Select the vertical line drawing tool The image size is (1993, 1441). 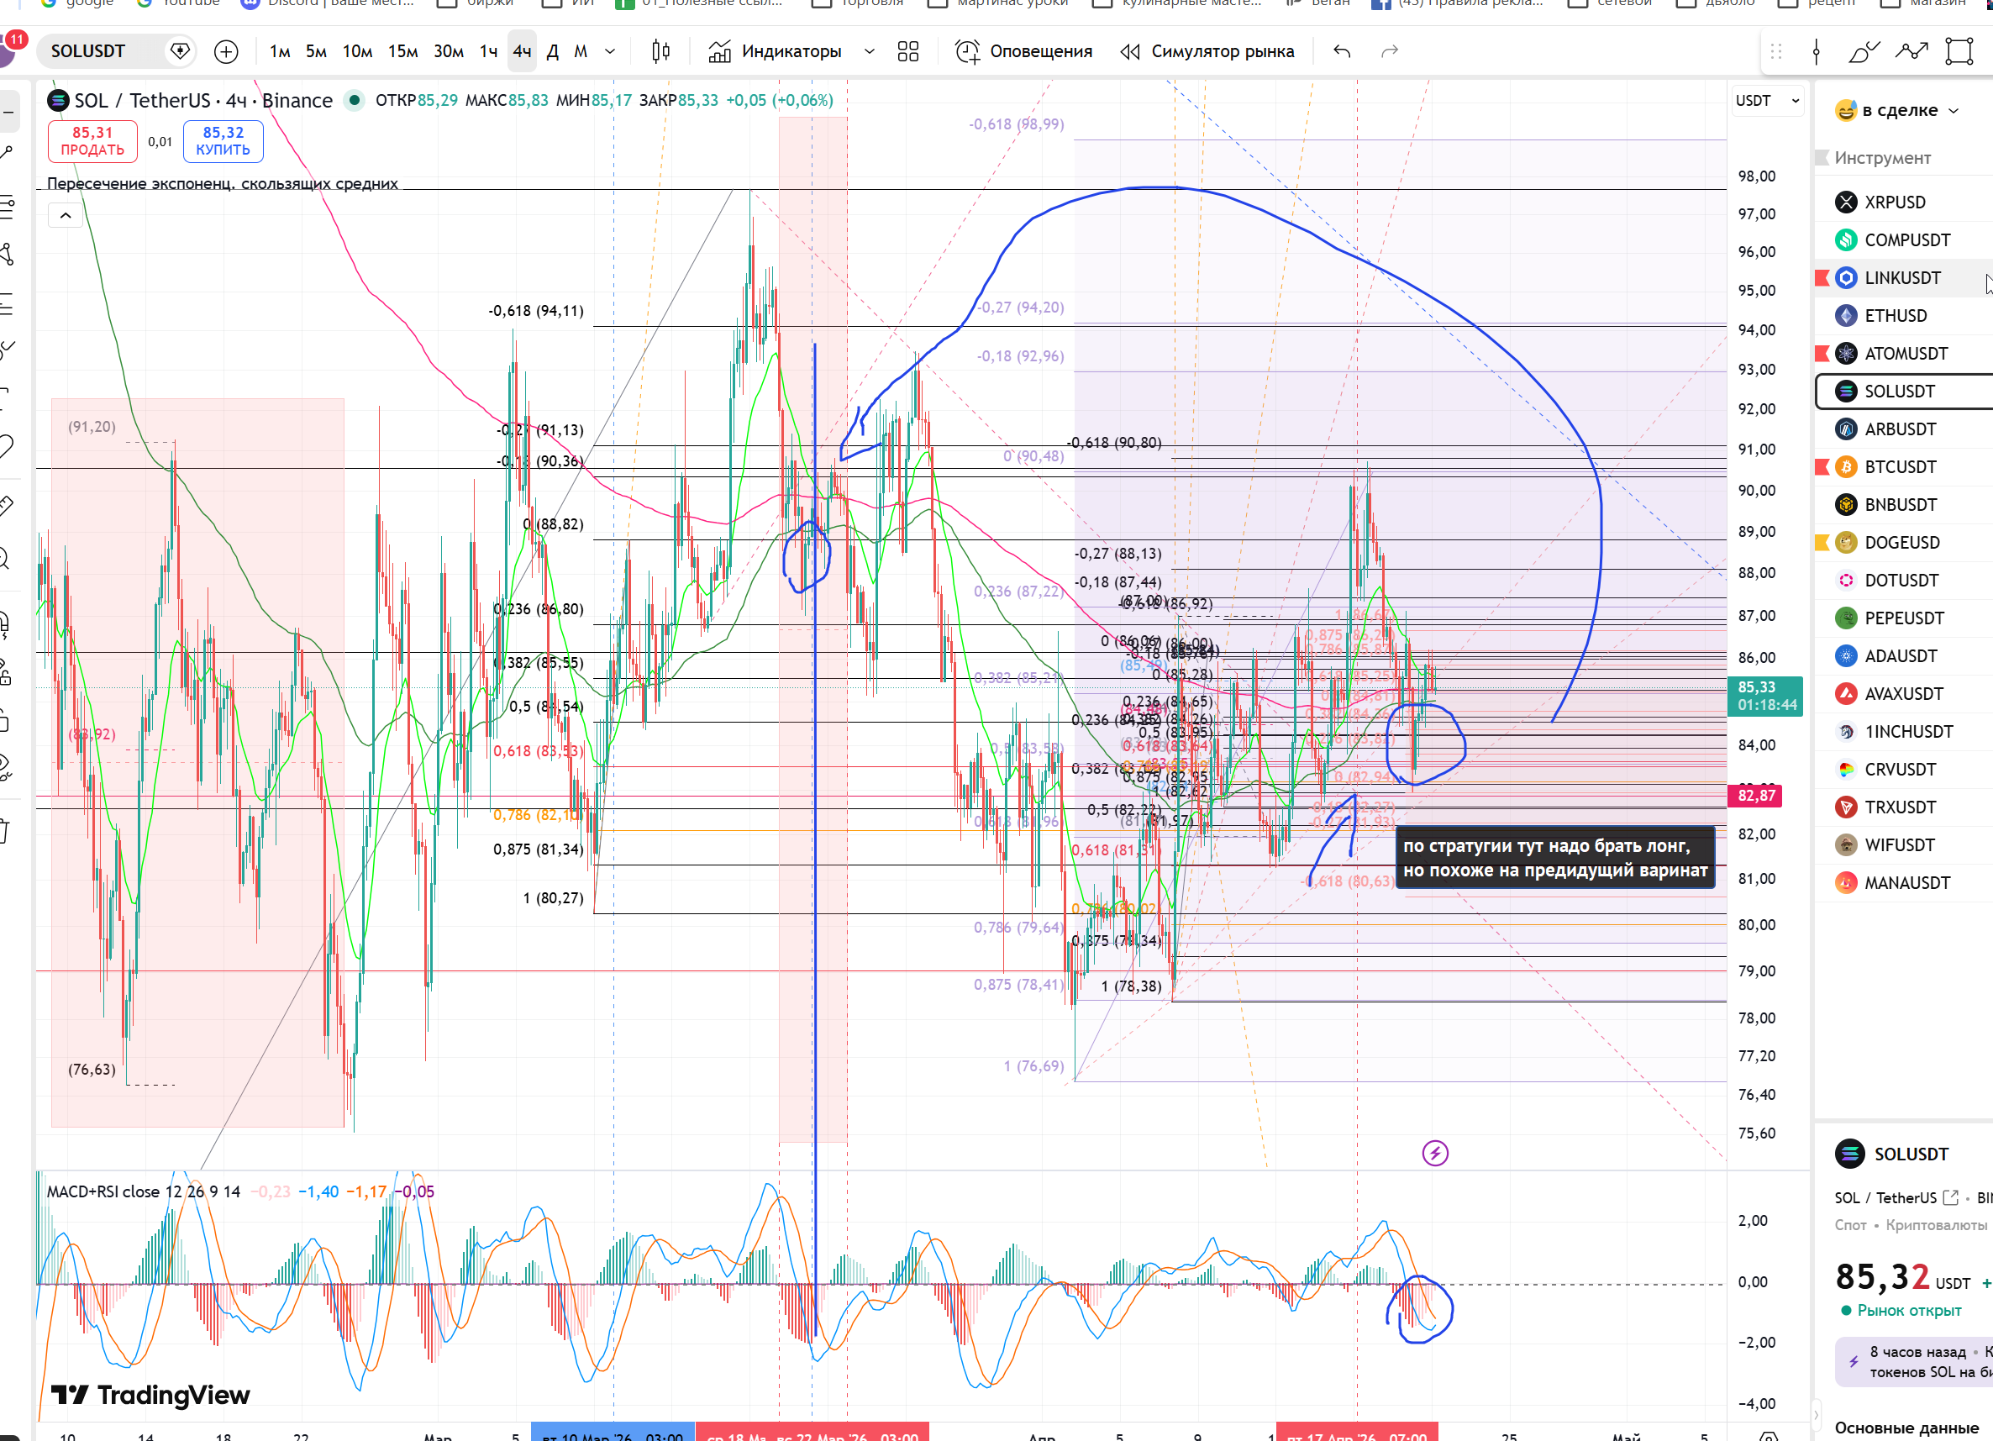tap(1817, 52)
